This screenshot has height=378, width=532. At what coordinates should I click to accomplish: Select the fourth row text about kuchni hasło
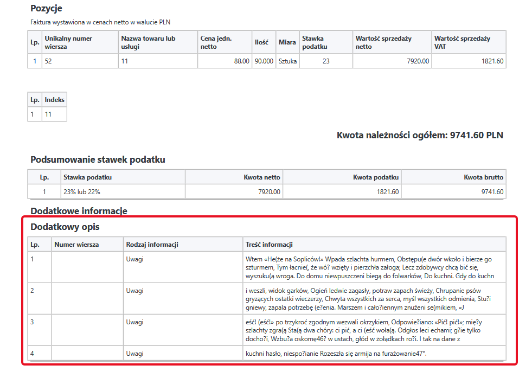tap(336, 353)
